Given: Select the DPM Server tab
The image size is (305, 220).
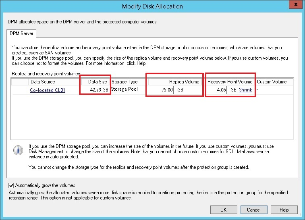Looking at the screenshot, I should point(22,33).
